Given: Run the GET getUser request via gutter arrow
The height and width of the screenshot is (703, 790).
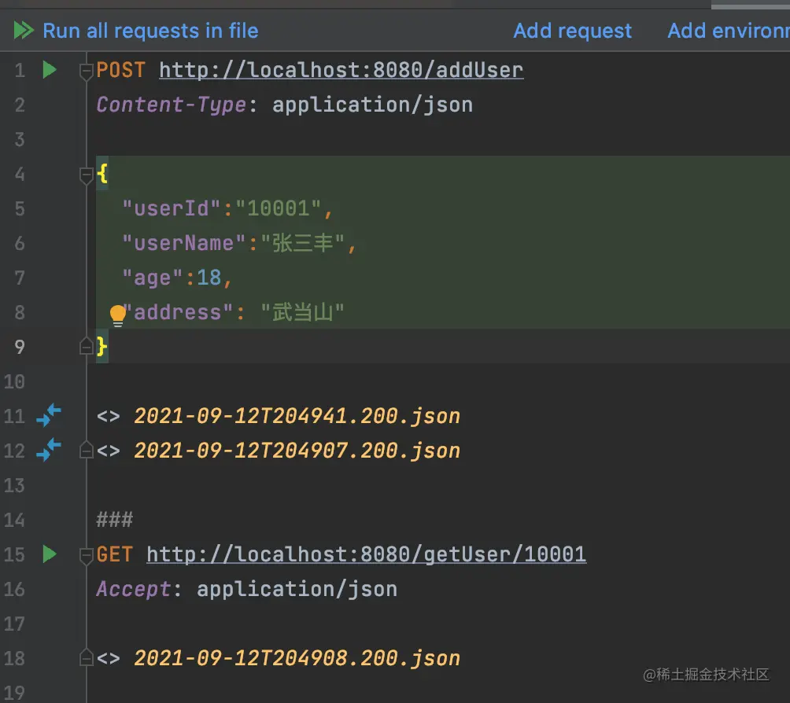Looking at the screenshot, I should (49, 554).
